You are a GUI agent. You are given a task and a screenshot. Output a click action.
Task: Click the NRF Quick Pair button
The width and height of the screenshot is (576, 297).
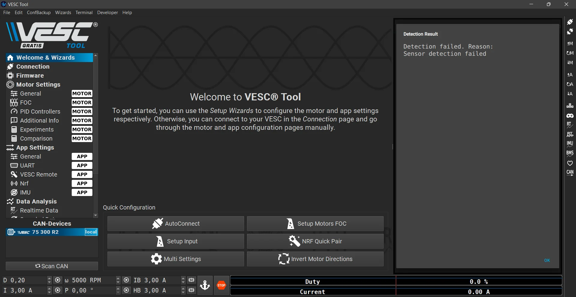click(315, 241)
